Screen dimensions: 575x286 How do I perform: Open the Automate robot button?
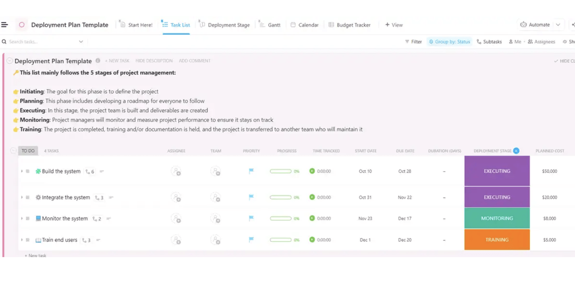(535, 25)
